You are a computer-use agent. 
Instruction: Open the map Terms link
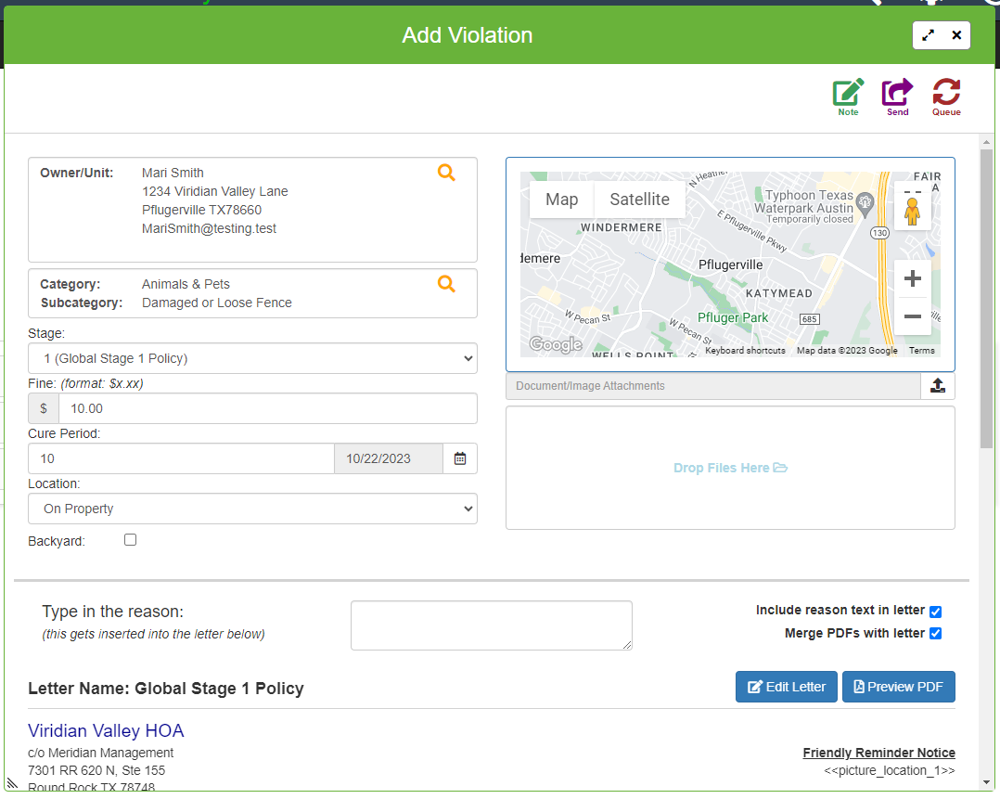click(x=921, y=351)
